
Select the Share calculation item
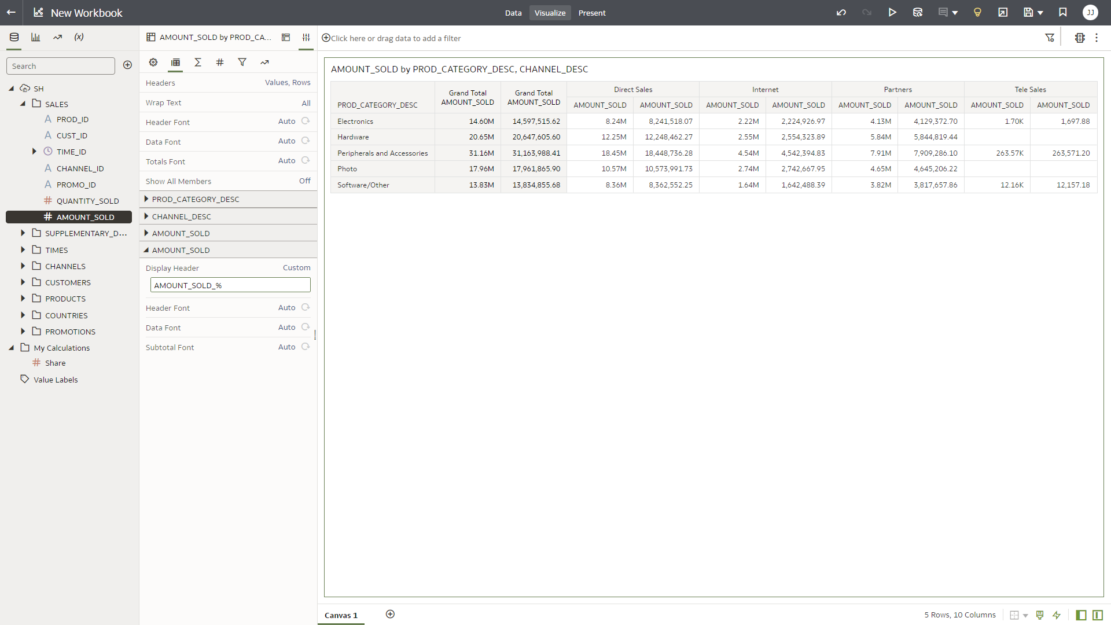tap(55, 363)
